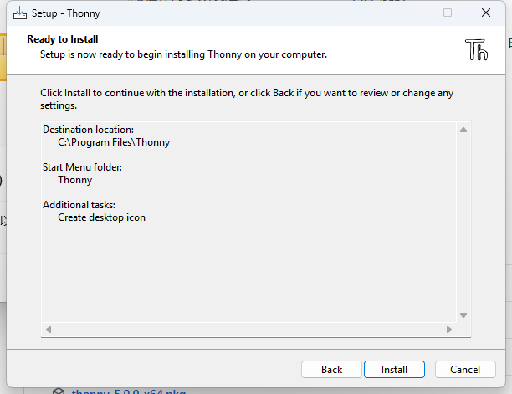Click the 'Thonny' Start Menu folder value

pyautogui.click(x=75, y=180)
